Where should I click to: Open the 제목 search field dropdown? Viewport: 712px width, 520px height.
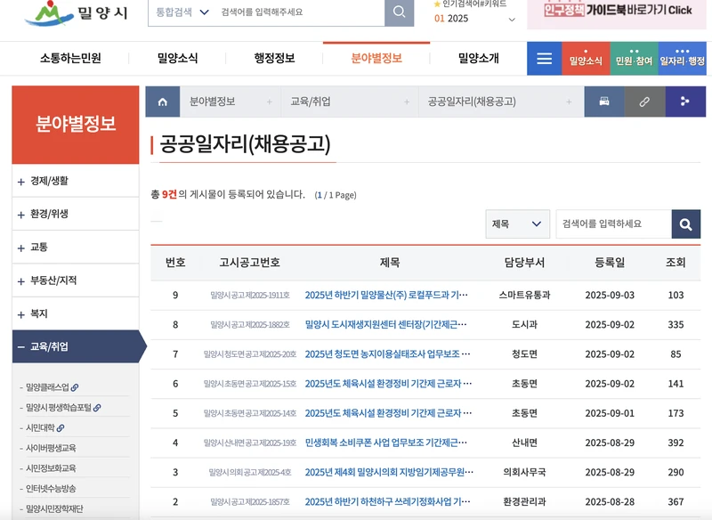[x=516, y=223]
